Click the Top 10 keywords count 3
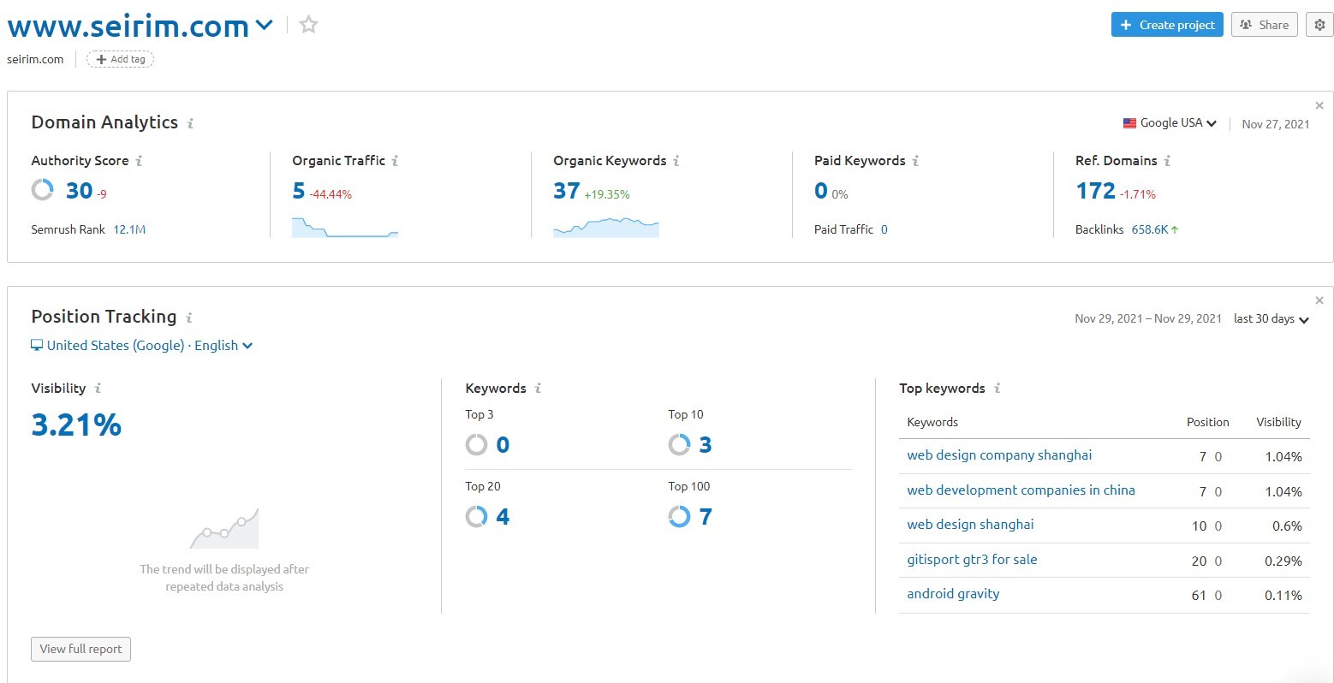This screenshot has width=1334, height=683. (706, 445)
